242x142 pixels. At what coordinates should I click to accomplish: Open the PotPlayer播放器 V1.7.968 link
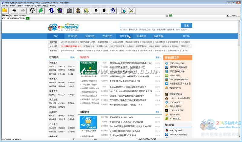[x=123, y=135]
